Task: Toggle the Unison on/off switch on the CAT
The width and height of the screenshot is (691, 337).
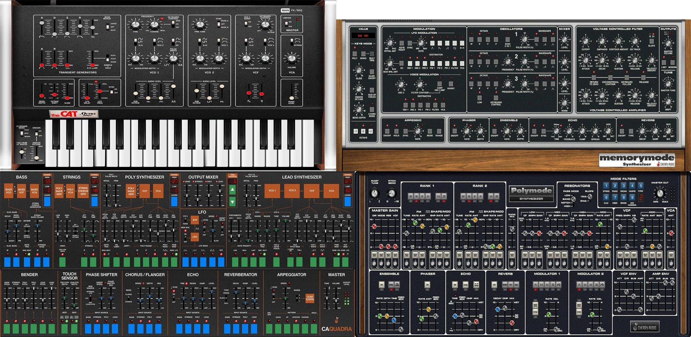Action: point(36,133)
